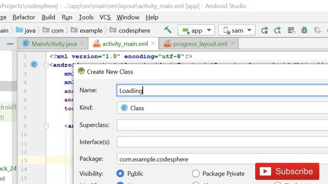The image size is (328, 184).
Task: Click line number 13 in the gutter
Action: coord(24,160)
